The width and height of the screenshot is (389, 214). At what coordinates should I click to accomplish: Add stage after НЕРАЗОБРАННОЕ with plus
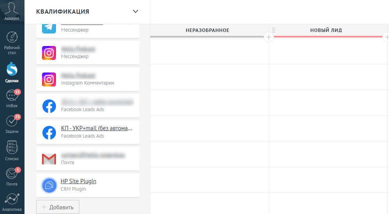click(268, 37)
